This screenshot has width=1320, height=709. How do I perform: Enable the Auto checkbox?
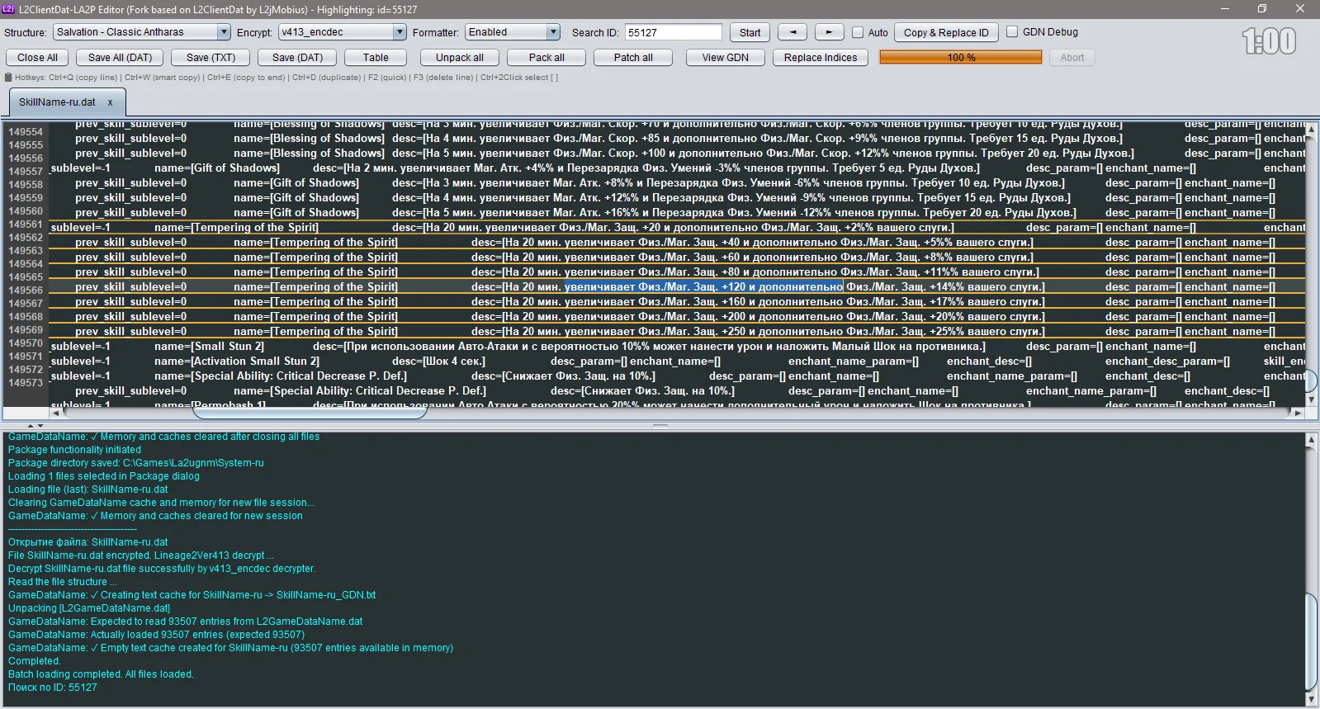click(858, 32)
